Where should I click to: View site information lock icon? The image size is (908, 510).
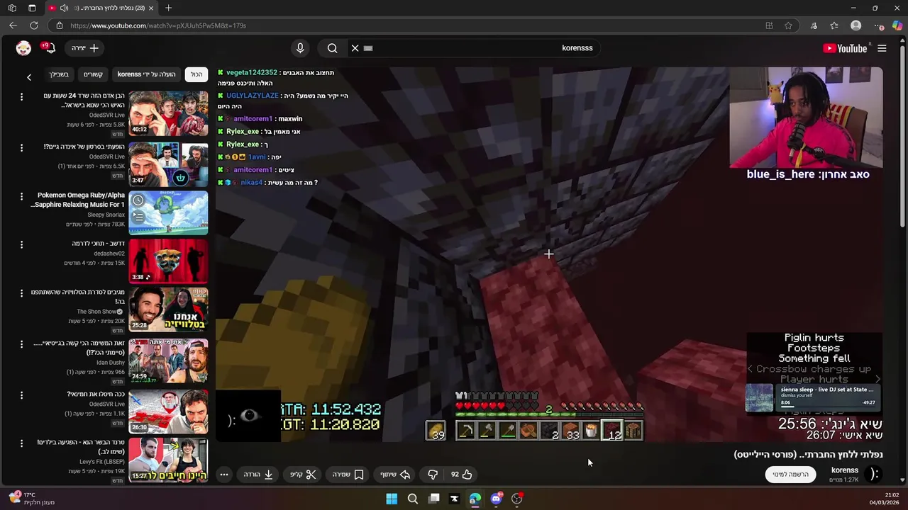click(x=60, y=25)
